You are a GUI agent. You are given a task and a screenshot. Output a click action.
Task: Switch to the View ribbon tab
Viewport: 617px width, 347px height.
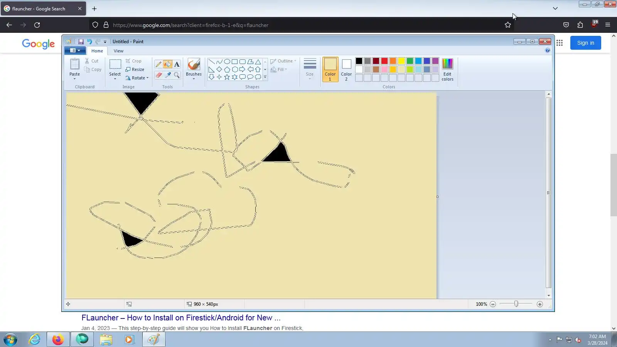tap(118, 51)
